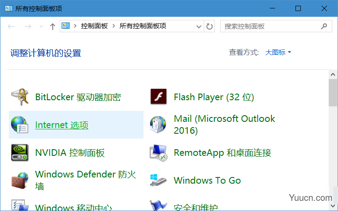Click the security and maintenance flag icon
338x211 pixels.
[x=159, y=205]
